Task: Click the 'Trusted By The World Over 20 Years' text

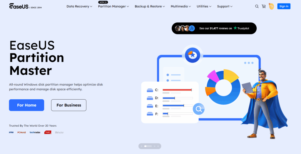Action: coord(33,126)
